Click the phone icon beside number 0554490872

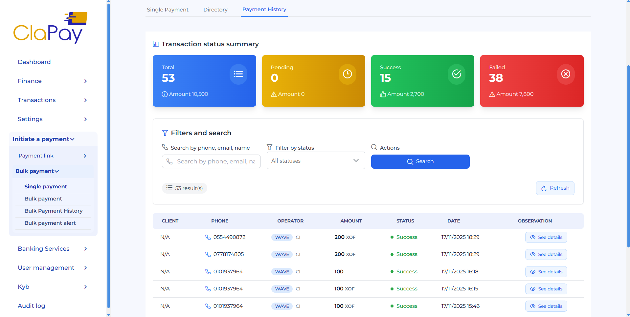(208, 237)
